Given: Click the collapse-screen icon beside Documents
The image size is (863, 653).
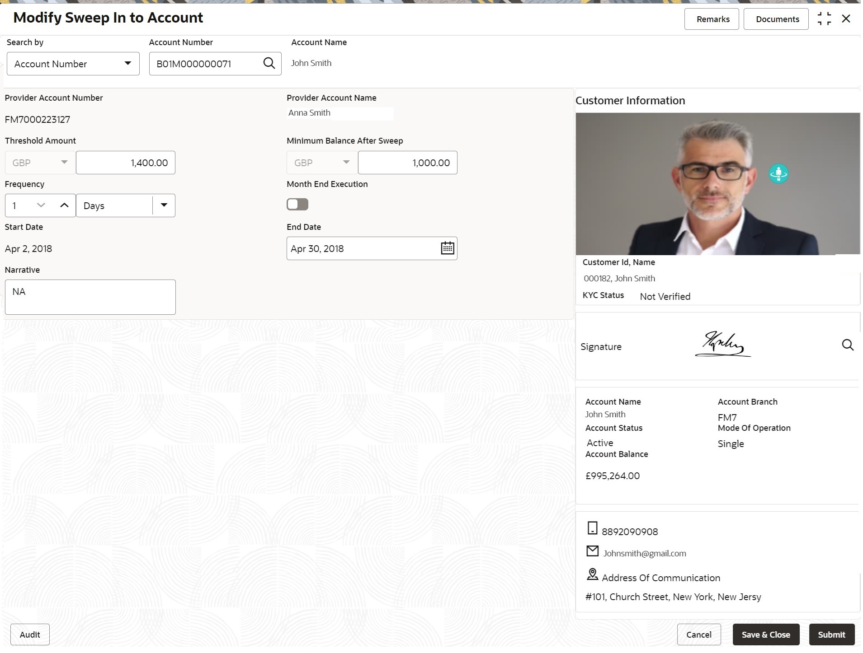Looking at the screenshot, I should click(x=824, y=19).
